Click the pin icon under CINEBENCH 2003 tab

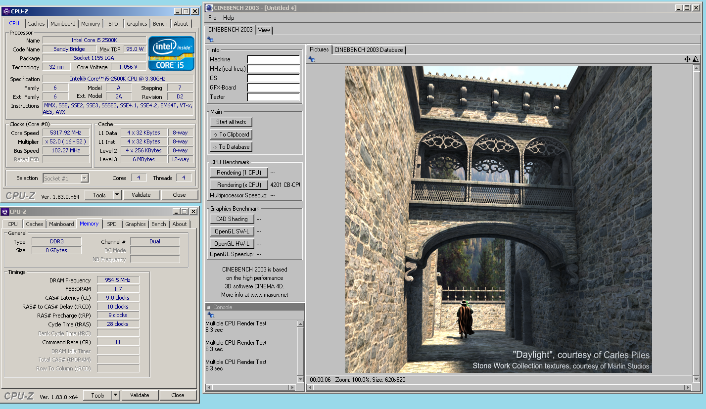click(x=210, y=40)
